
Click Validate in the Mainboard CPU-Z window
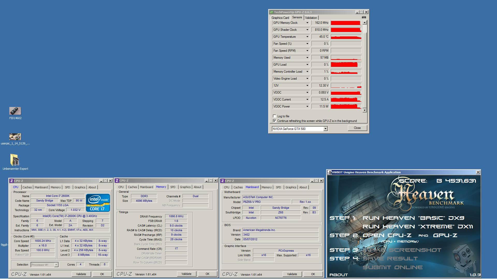tap(292, 274)
